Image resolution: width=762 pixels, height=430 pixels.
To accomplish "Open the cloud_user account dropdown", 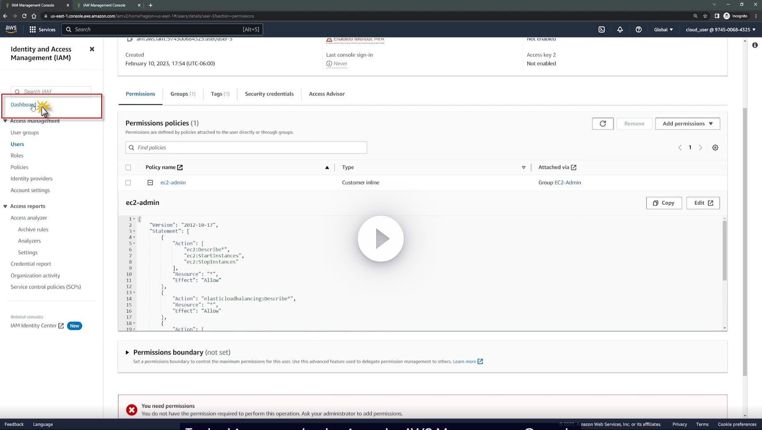I will [x=720, y=30].
